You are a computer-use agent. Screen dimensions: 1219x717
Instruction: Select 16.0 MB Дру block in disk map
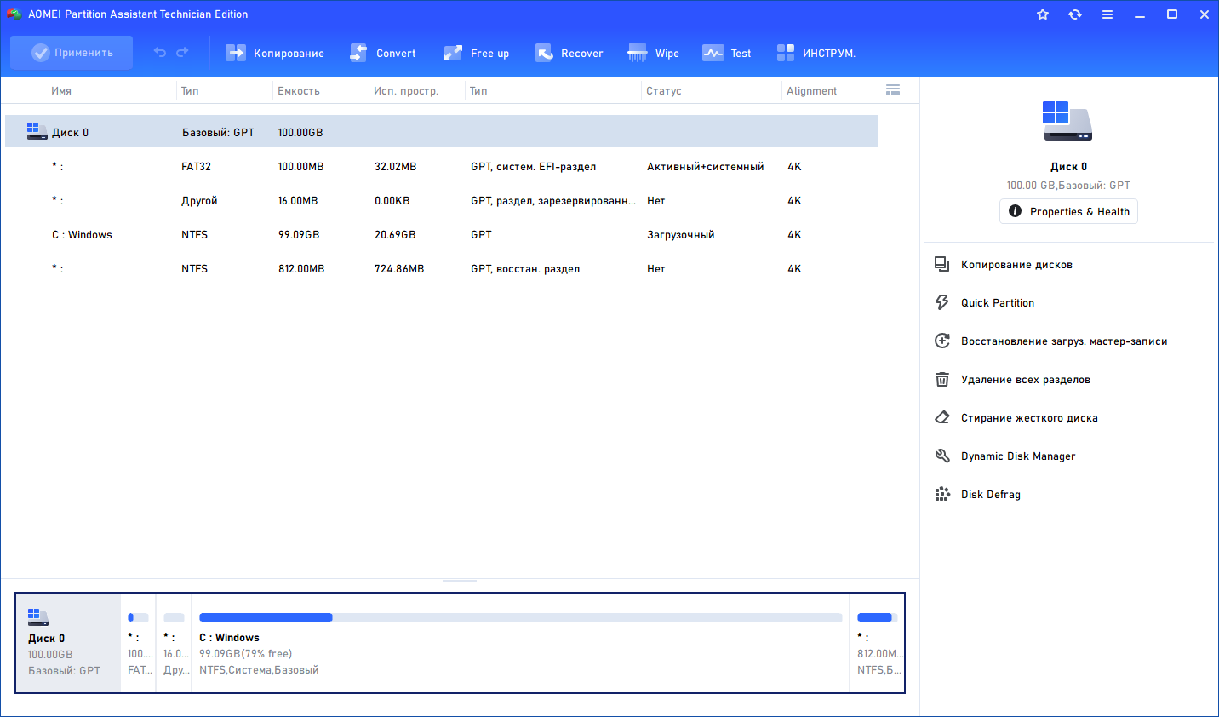(x=175, y=643)
